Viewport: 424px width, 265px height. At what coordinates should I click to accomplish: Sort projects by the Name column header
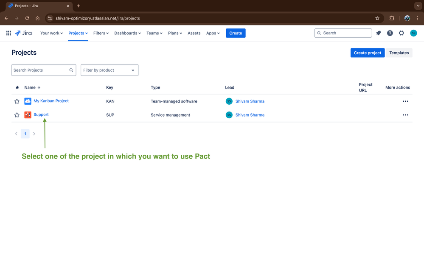32,87
